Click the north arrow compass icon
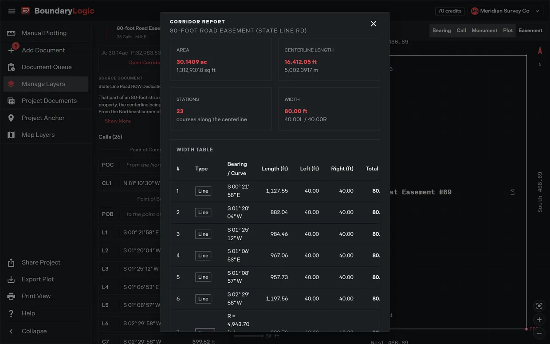Image resolution: width=550 pixels, height=344 pixels. 540,50
